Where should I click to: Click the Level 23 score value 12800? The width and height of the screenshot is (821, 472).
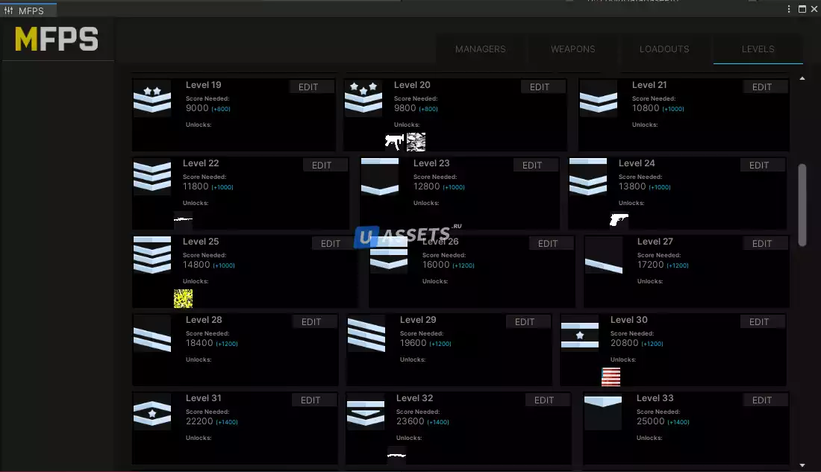pyautogui.click(x=426, y=186)
